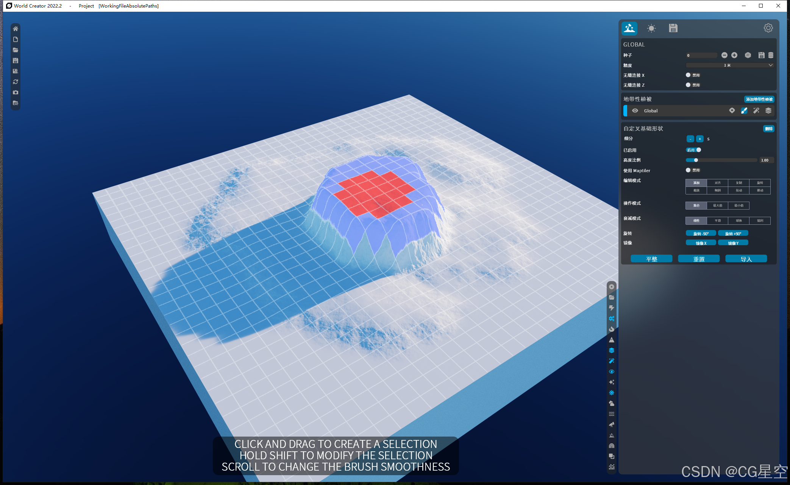Click the 种子 seed input field
The width and height of the screenshot is (790, 485).
(701, 55)
